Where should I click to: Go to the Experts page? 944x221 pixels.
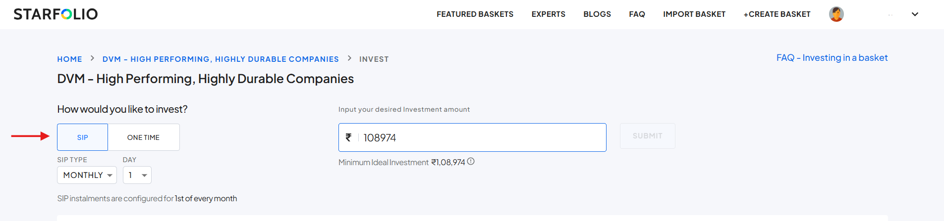point(548,14)
